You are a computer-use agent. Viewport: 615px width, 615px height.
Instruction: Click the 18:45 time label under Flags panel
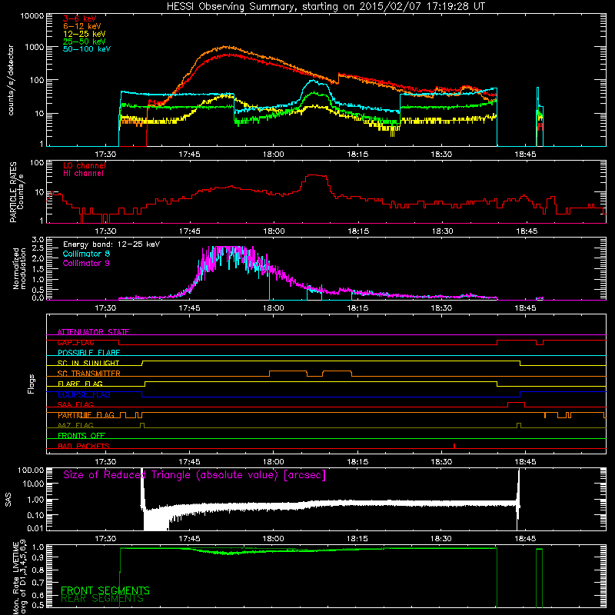point(525,462)
